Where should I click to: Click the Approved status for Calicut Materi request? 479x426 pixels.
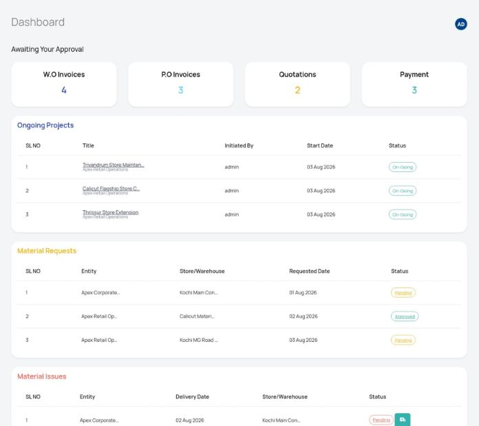coord(405,316)
